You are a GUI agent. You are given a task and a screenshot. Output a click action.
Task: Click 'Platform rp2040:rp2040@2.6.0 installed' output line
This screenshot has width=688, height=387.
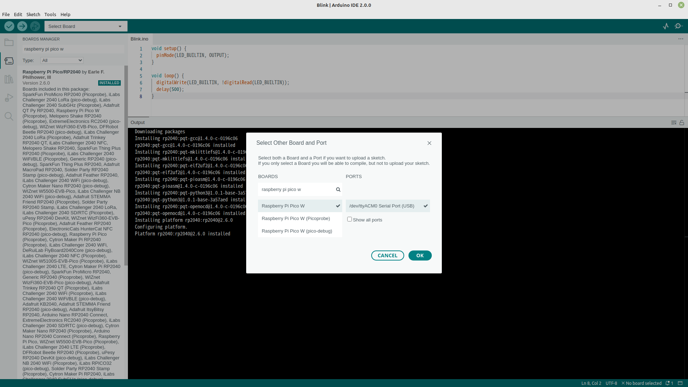[182, 234]
